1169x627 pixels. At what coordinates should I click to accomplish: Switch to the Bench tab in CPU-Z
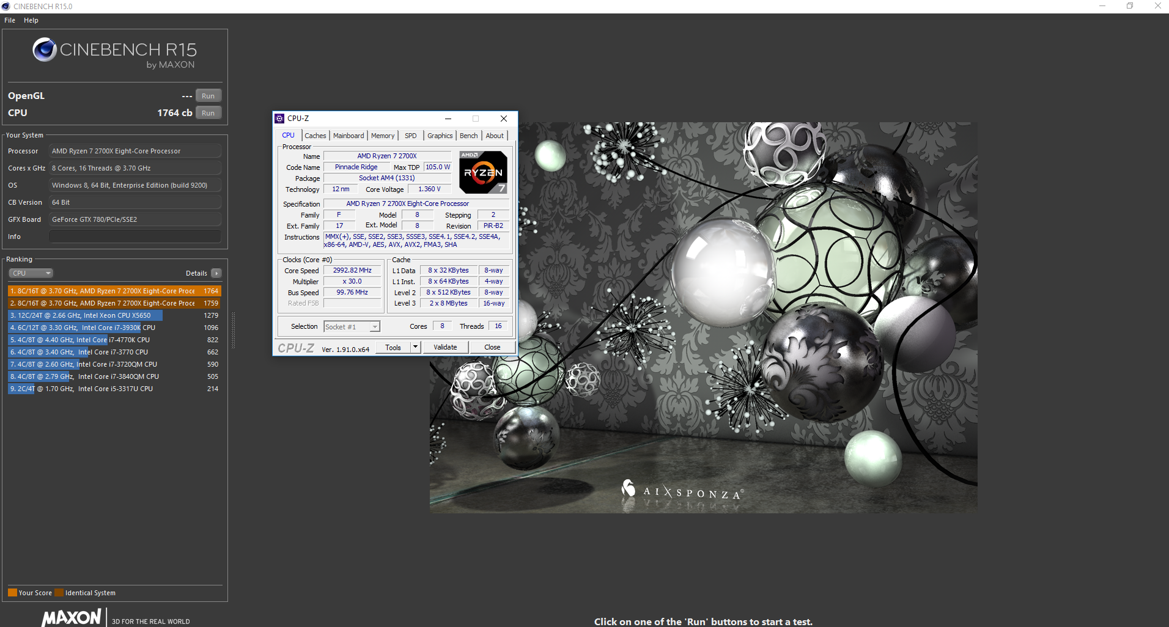pyautogui.click(x=469, y=136)
